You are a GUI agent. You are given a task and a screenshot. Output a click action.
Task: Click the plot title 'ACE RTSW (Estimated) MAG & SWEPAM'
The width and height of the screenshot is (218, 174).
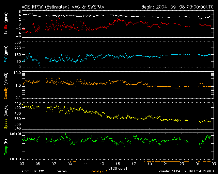(x=63, y=7)
